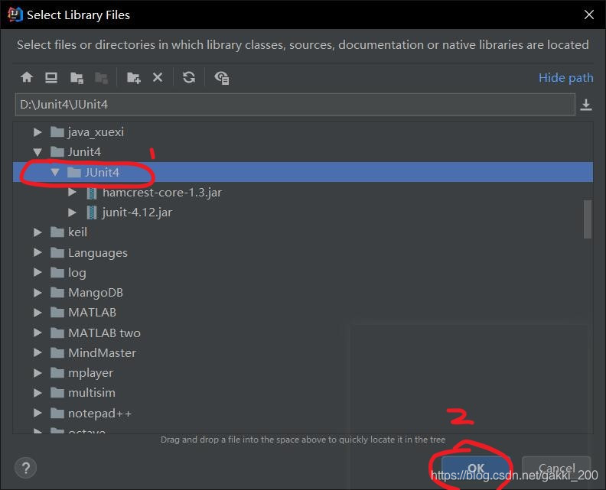Expand junit-4.12.jar contents
The height and width of the screenshot is (490, 606).
coord(72,212)
